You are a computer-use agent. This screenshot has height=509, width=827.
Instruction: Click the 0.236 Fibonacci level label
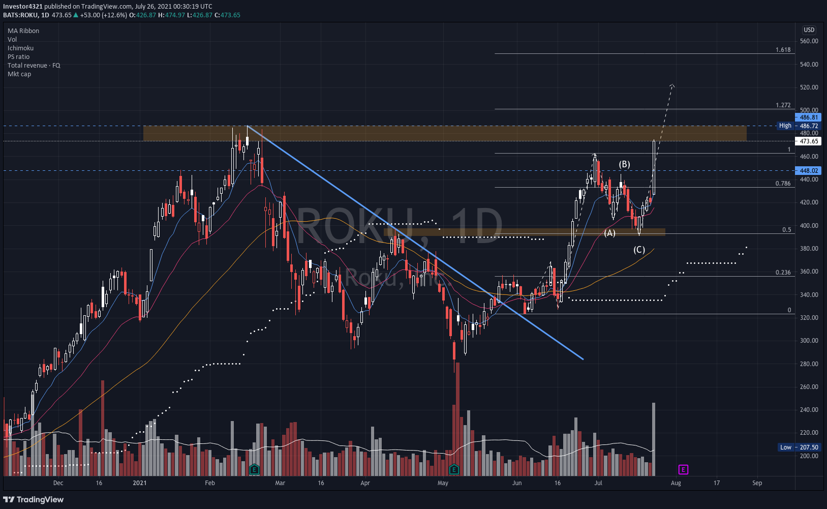point(783,273)
